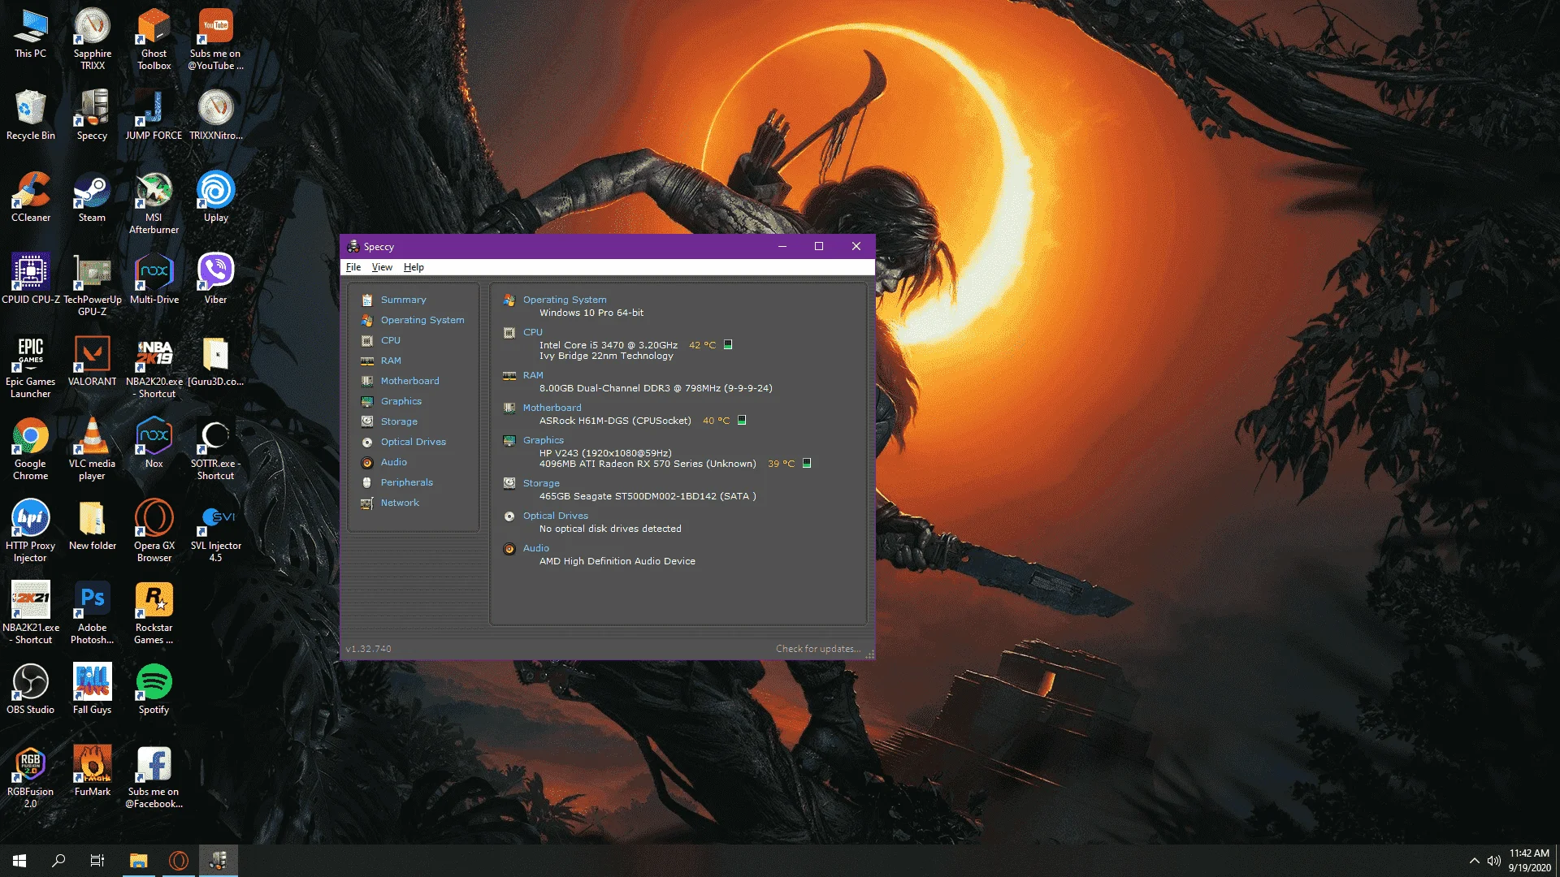Open File Explorer from the taskbar

[138, 861]
